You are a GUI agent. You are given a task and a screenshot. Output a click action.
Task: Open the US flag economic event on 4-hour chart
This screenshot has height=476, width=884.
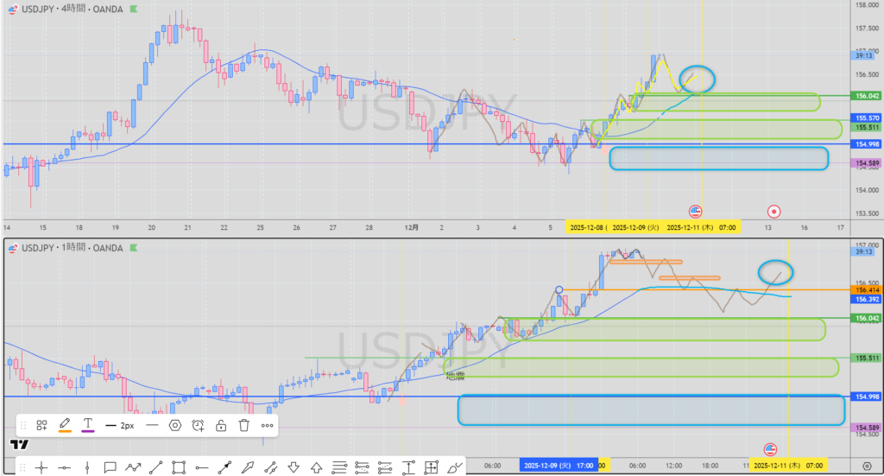pyautogui.click(x=695, y=211)
